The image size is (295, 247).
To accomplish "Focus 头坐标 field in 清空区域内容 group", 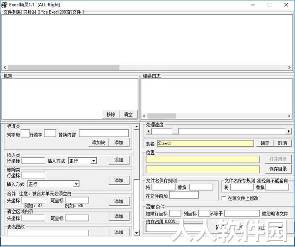I will point(33,218).
